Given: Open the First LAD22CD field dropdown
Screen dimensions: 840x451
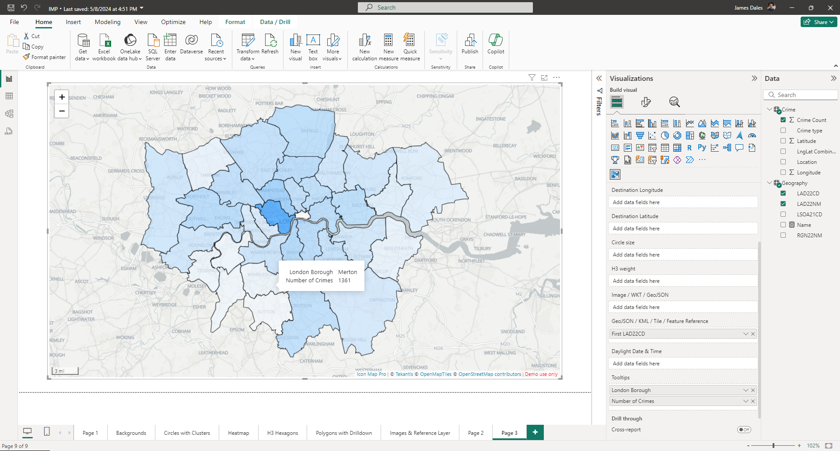Looking at the screenshot, I should 746,333.
